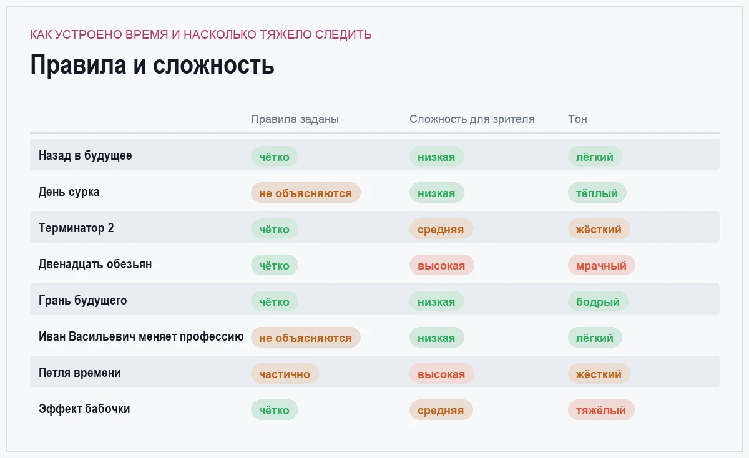This screenshot has height=458, width=749.
Task: Click 'не объясняются' badge in Иван Васильевич row
Action: pos(305,338)
